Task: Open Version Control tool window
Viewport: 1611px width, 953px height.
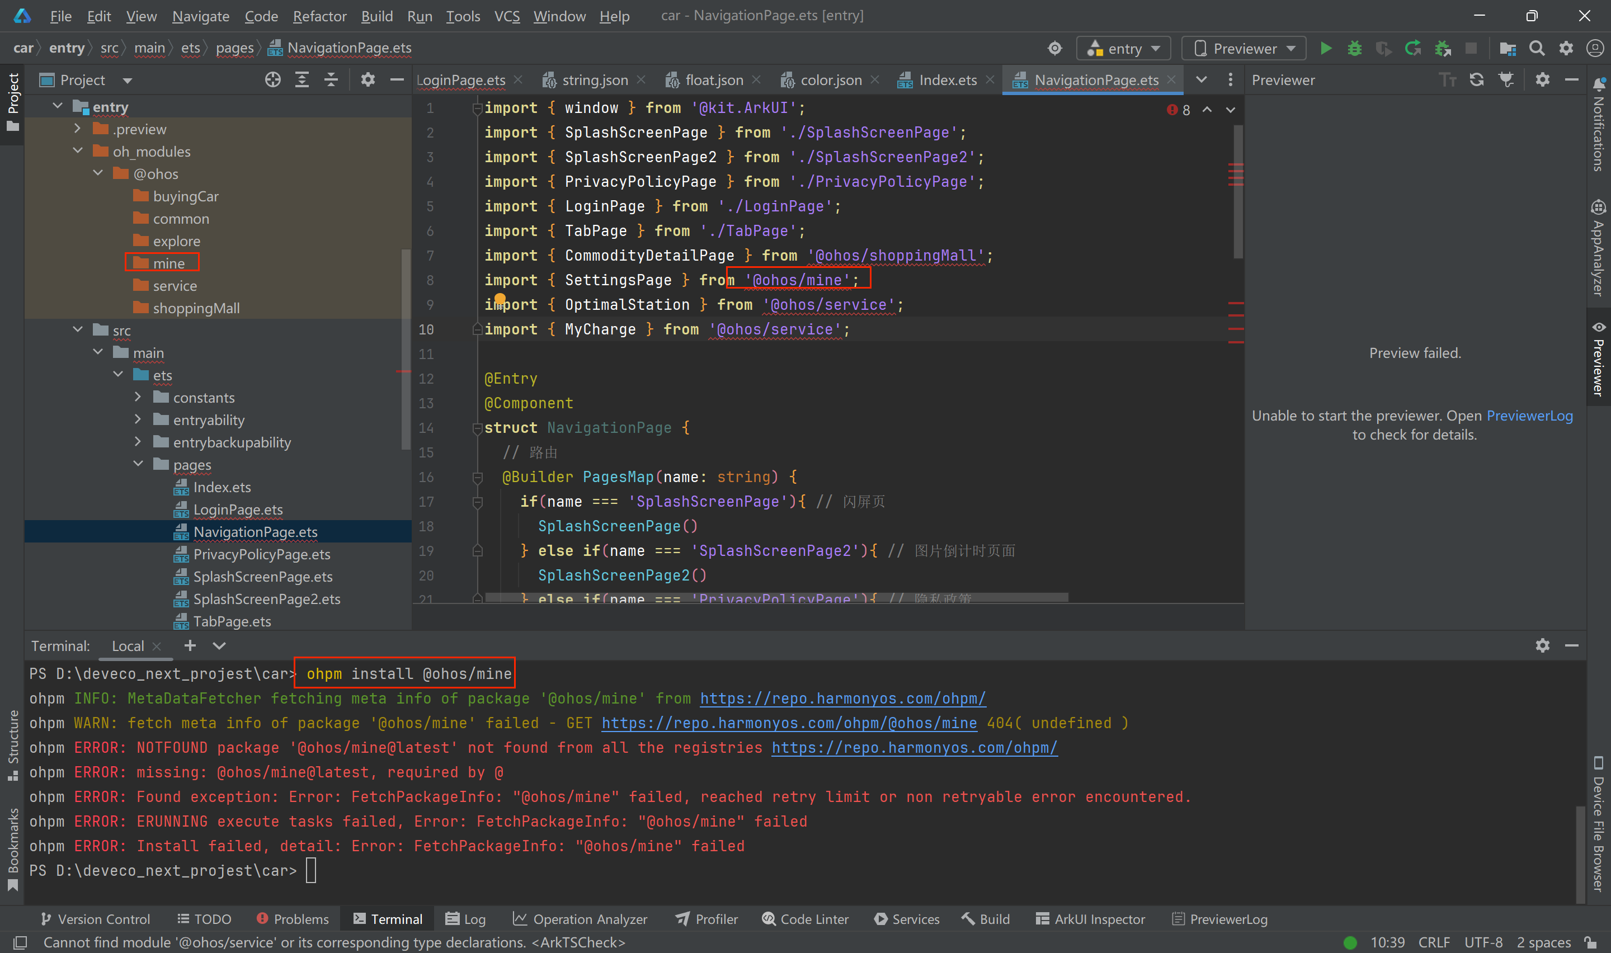Action: click(x=95, y=919)
